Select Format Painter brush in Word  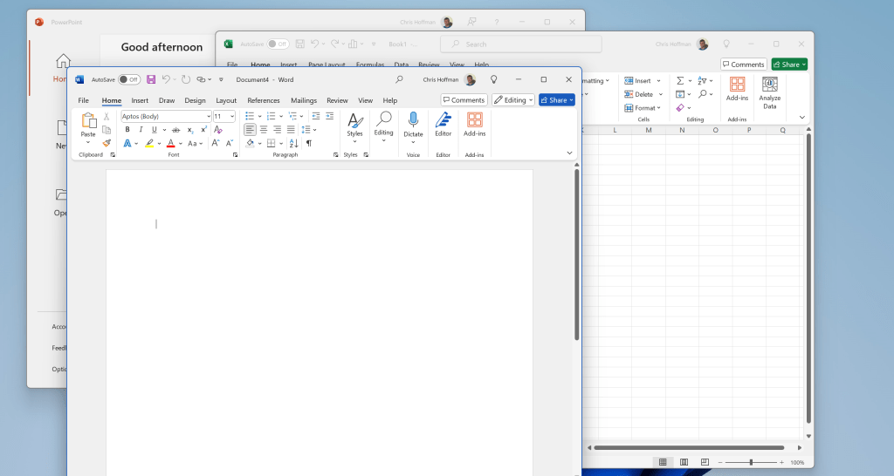[x=107, y=143]
